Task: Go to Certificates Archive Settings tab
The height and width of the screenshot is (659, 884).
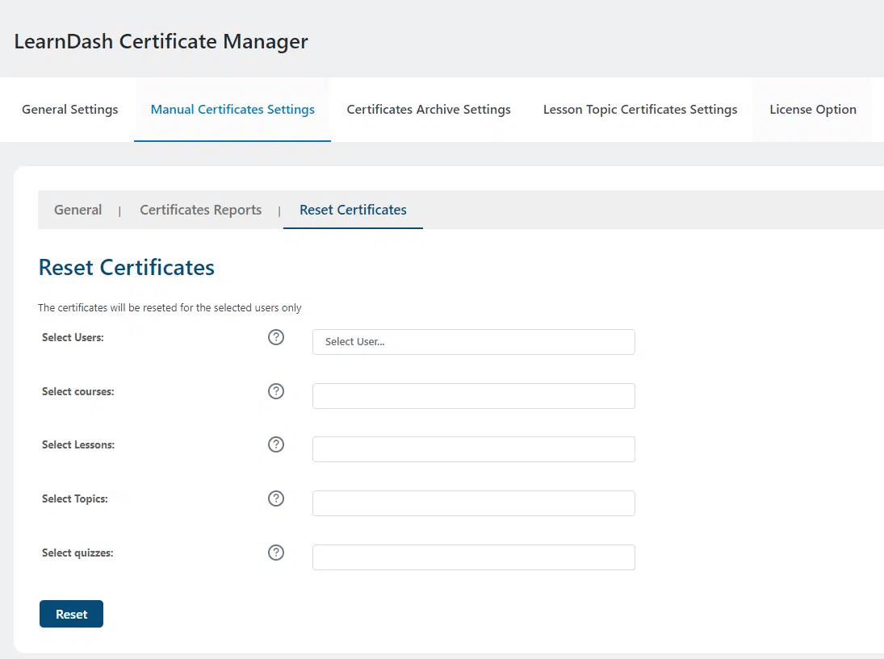Action: click(429, 109)
